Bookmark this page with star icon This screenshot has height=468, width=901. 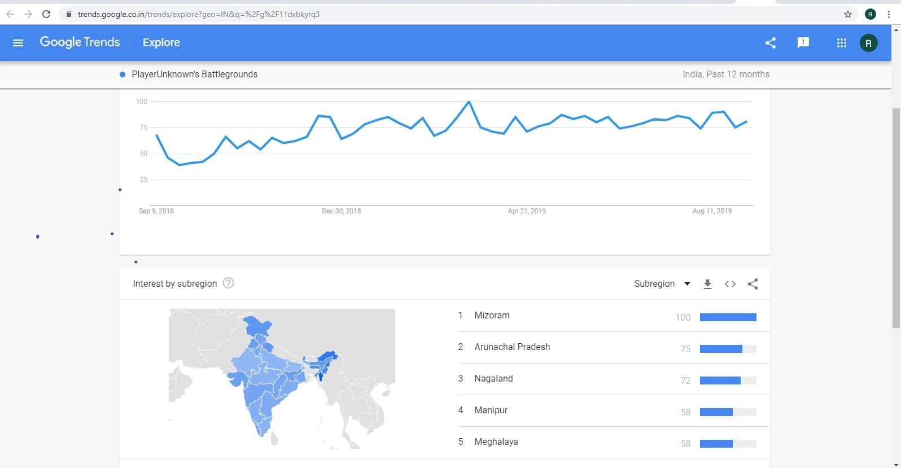point(847,14)
